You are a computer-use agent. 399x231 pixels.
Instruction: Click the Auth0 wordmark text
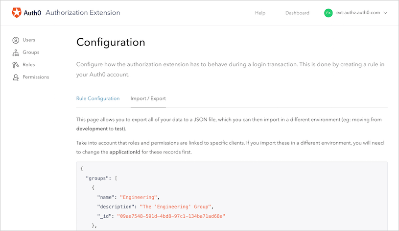tap(32, 13)
